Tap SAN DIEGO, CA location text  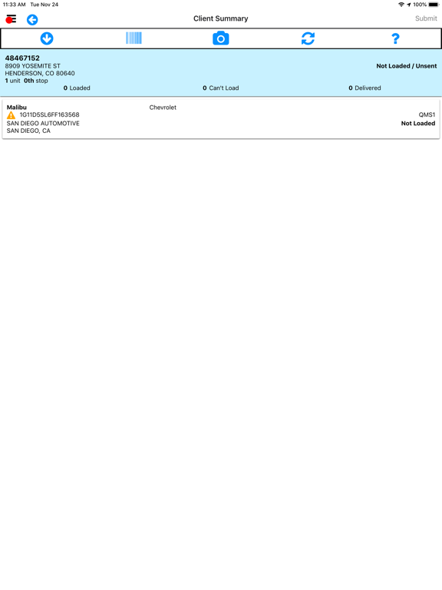(x=28, y=131)
